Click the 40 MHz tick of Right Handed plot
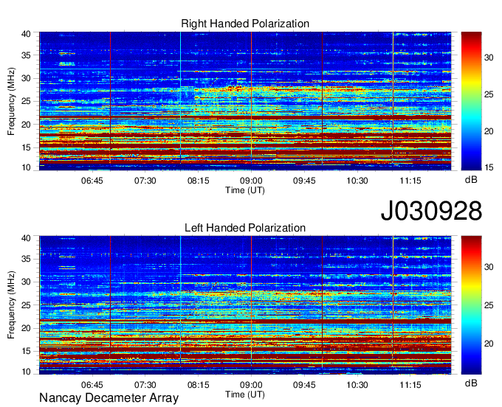This screenshot has height=407, width=502. pyautogui.click(x=26, y=34)
